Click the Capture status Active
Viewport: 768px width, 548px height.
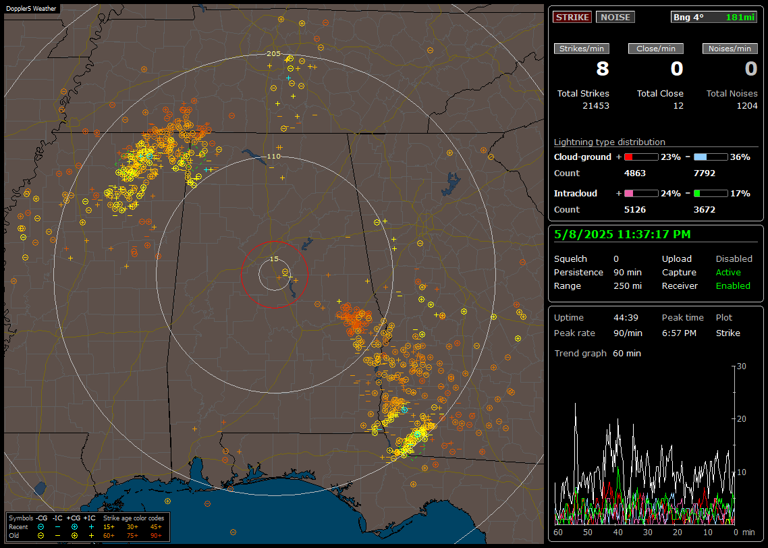728,272
